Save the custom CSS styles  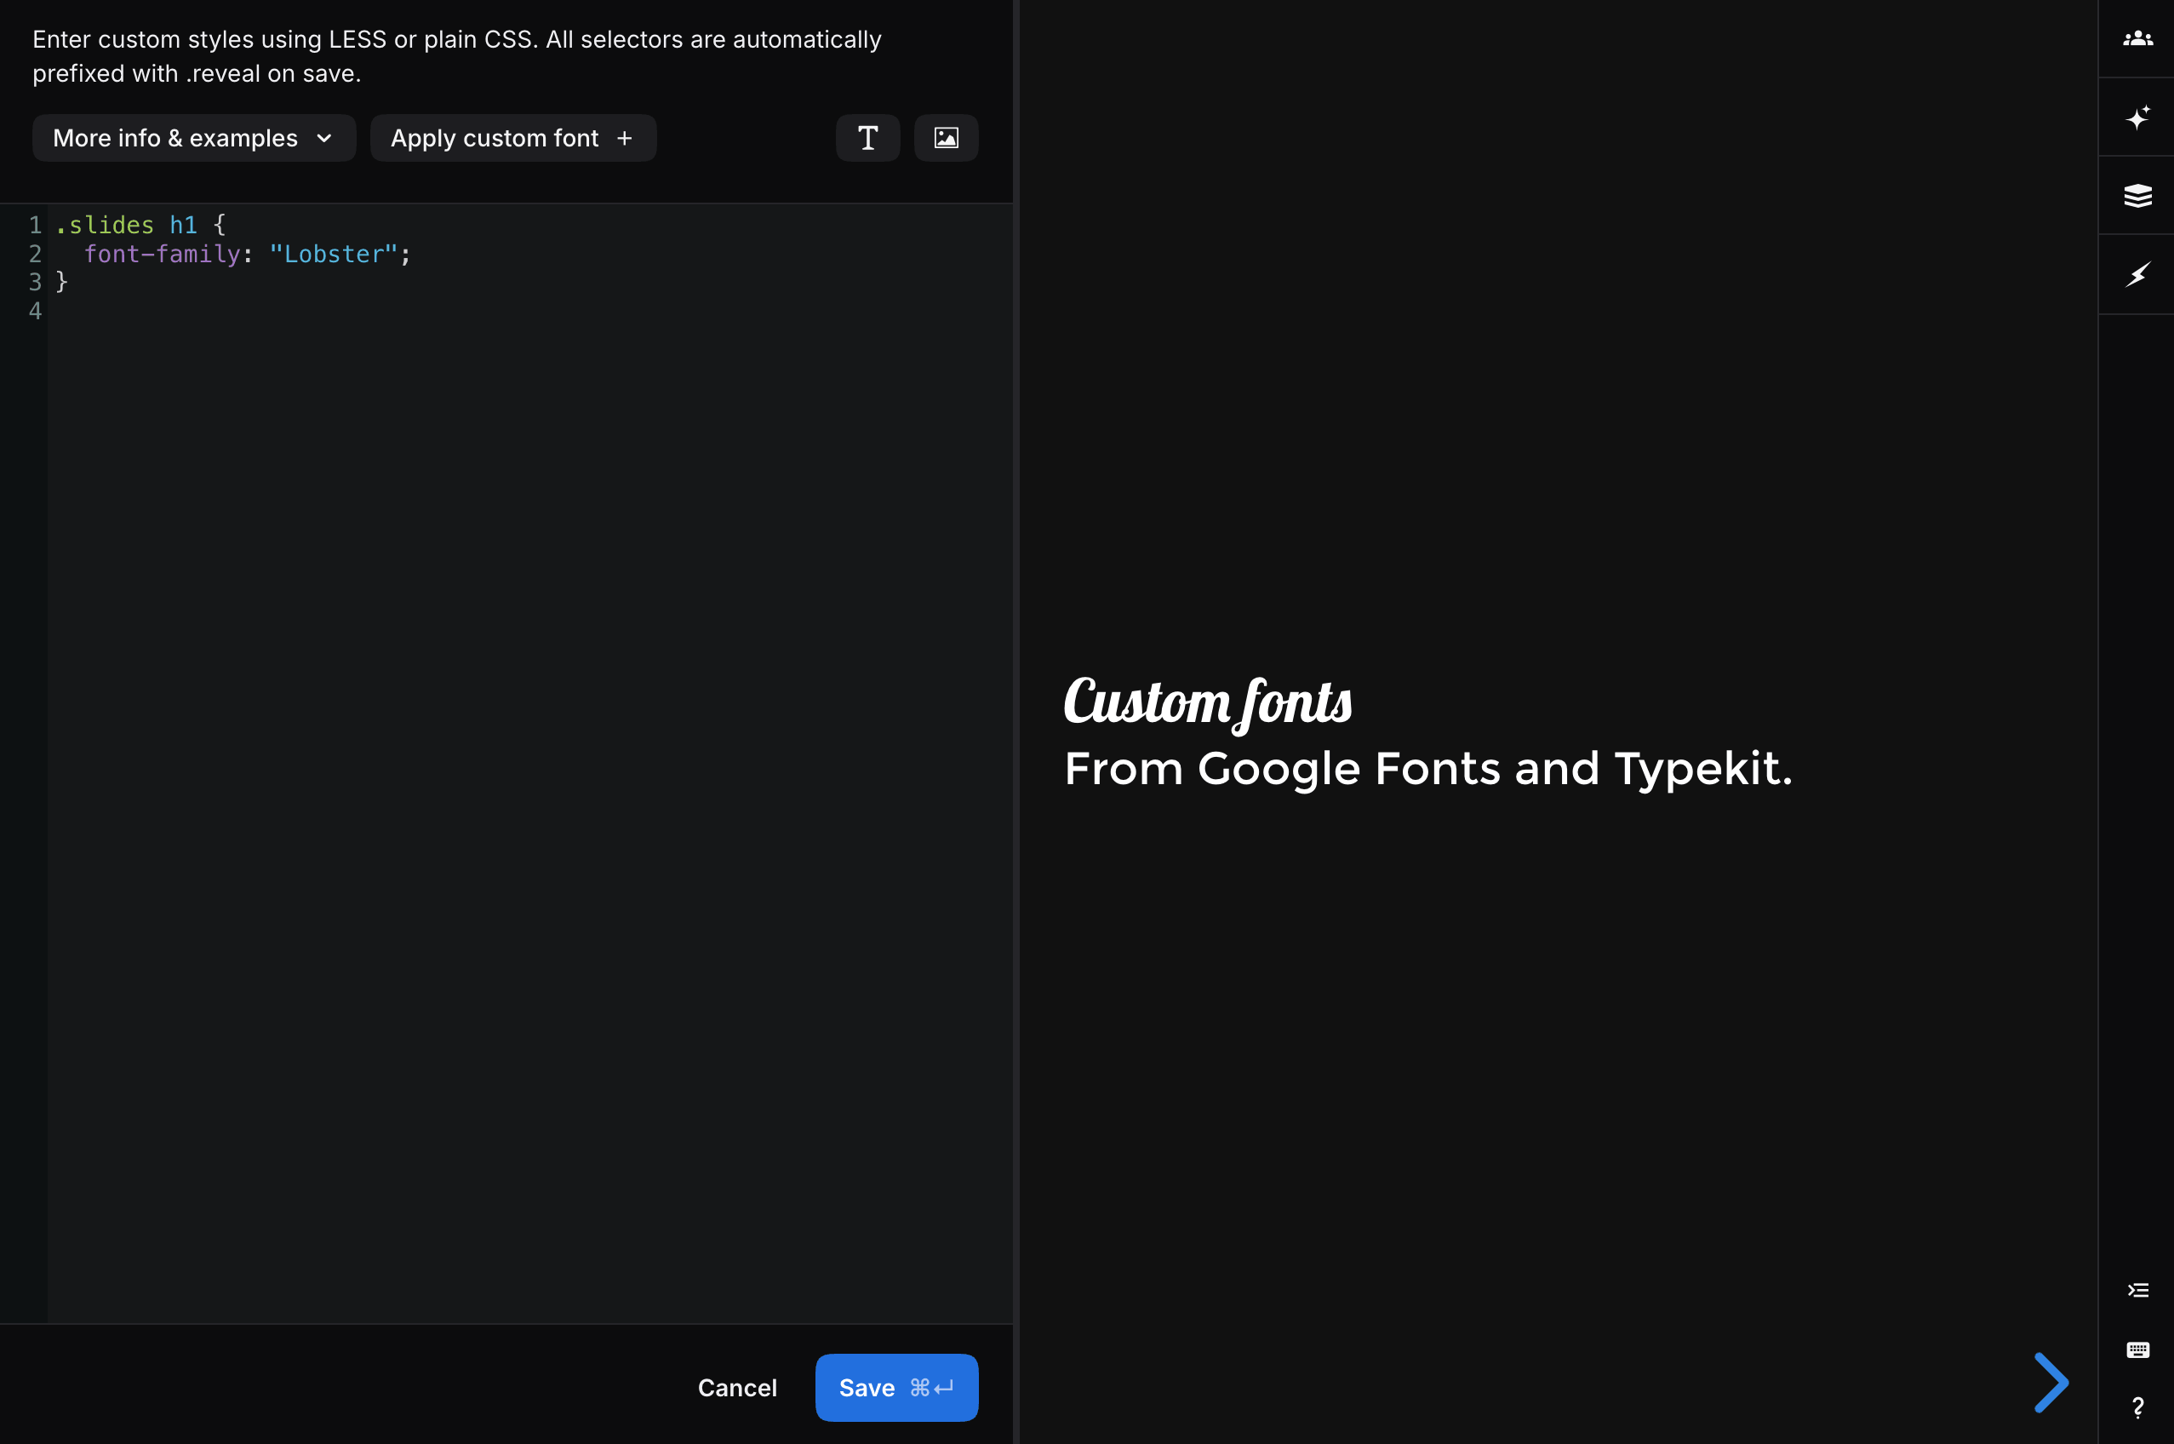pyautogui.click(x=896, y=1388)
